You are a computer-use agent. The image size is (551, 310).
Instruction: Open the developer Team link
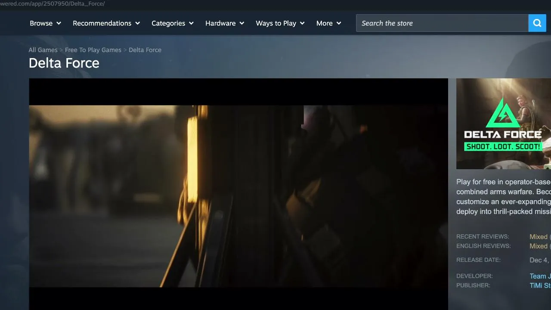pyautogui.click(x=540, y=276)
